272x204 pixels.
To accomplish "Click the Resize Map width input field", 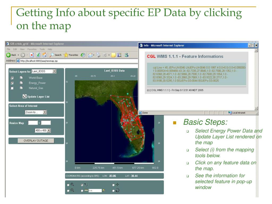I will pos(33,123).
